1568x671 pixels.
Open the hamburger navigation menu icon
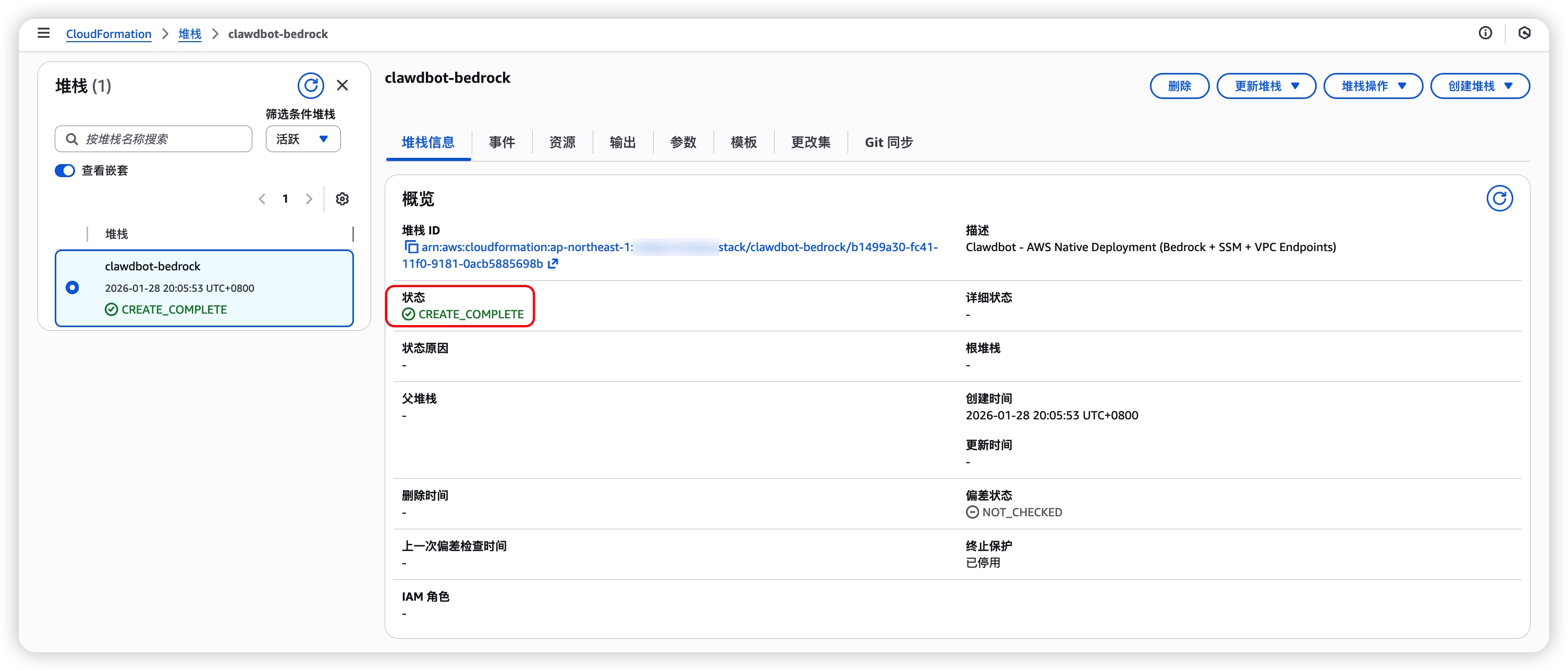point(43,33)
